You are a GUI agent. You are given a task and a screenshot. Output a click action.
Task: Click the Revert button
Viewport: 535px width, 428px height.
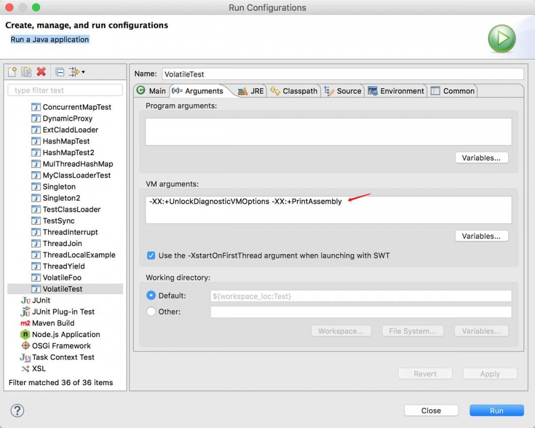[x=425, y=374]
